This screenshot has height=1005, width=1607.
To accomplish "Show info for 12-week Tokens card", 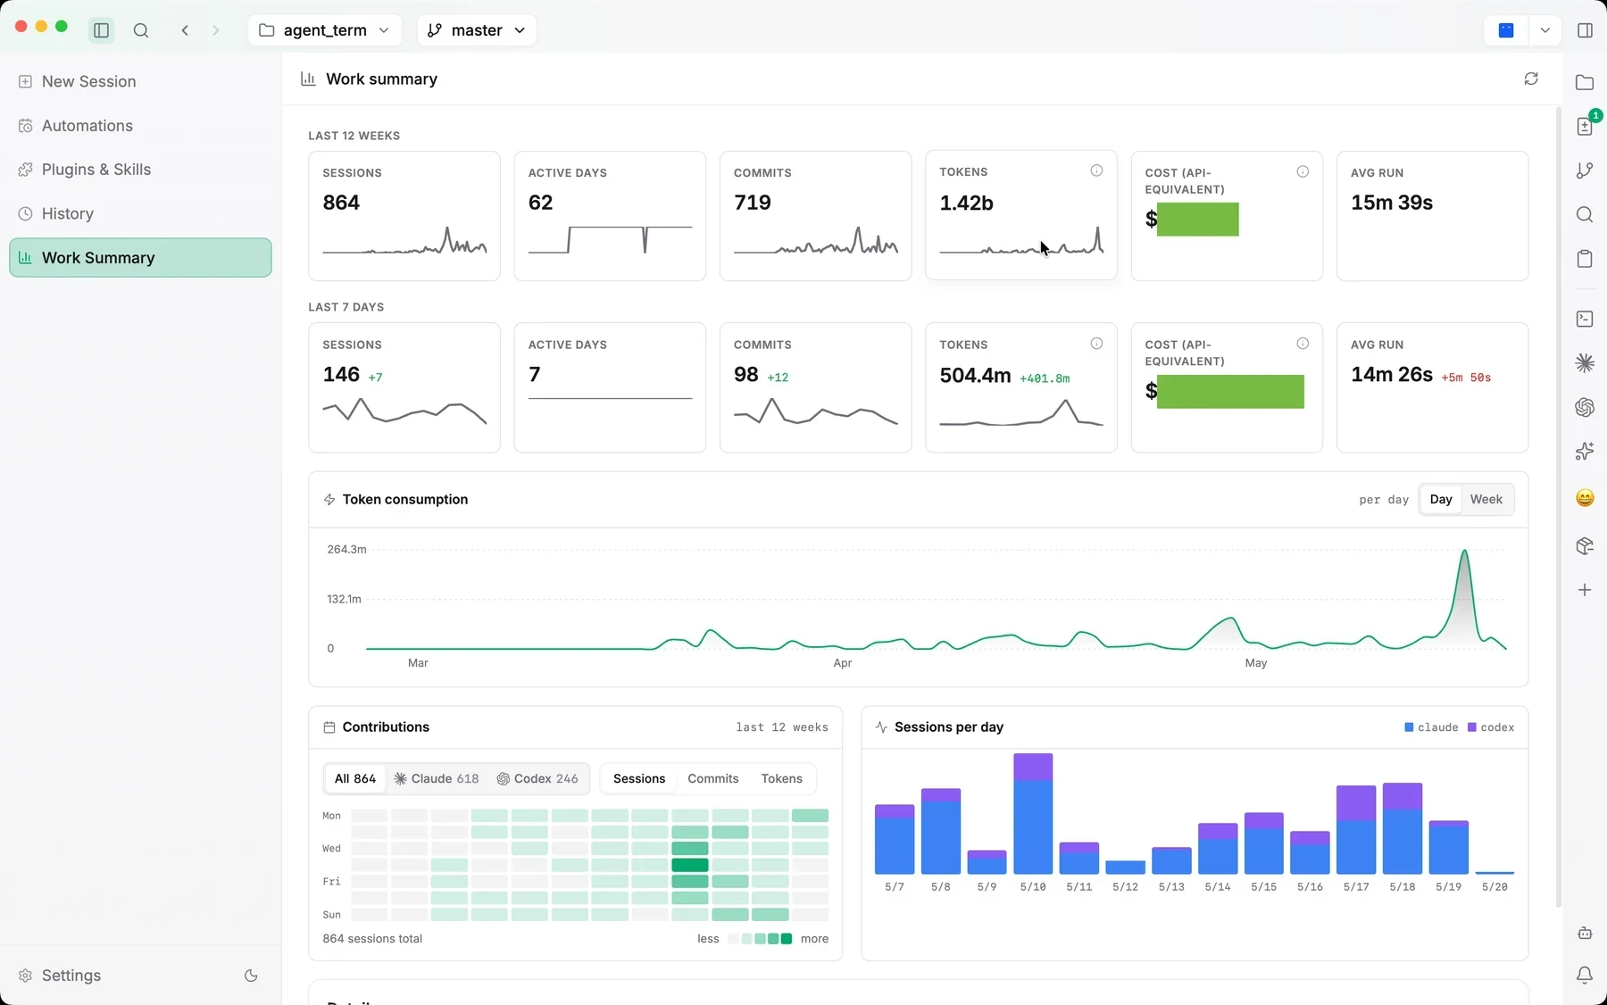I will [x=1096, y=170].
